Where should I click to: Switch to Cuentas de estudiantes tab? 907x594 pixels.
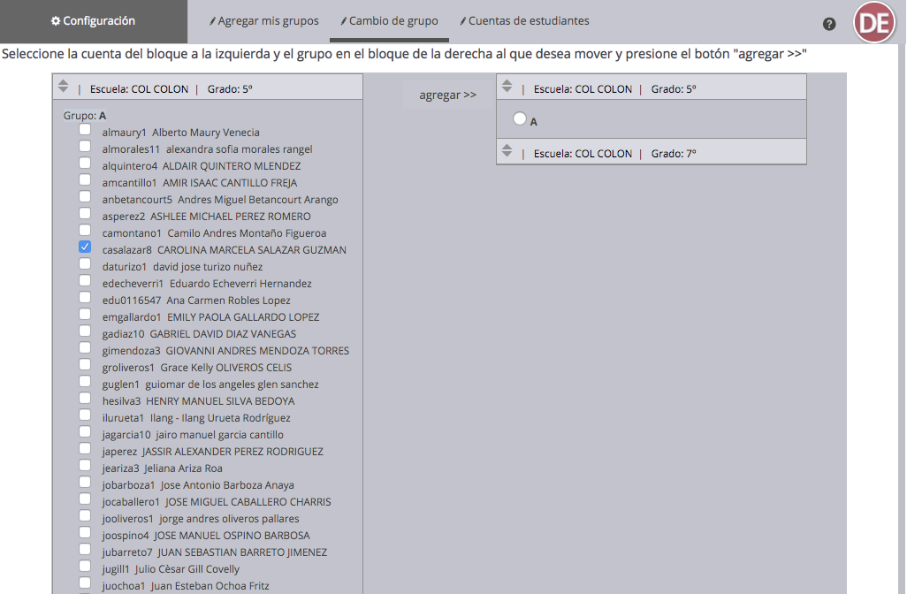pos(528,21)
